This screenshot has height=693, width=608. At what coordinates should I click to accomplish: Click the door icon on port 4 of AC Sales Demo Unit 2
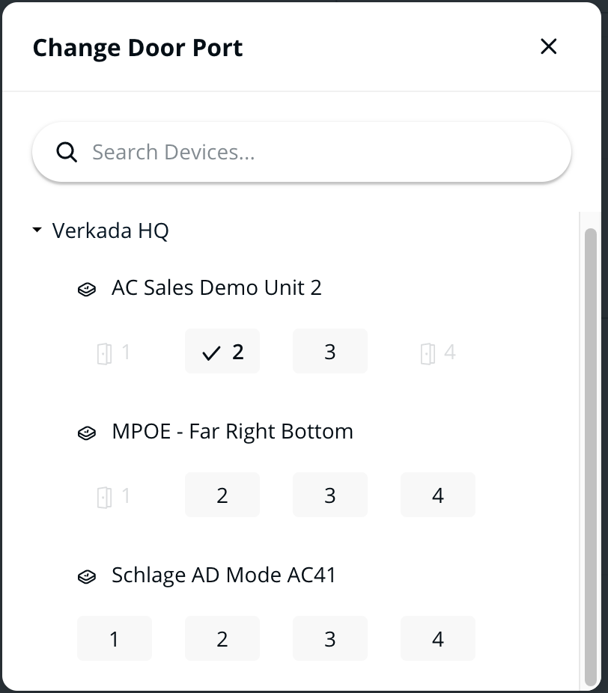428,352
